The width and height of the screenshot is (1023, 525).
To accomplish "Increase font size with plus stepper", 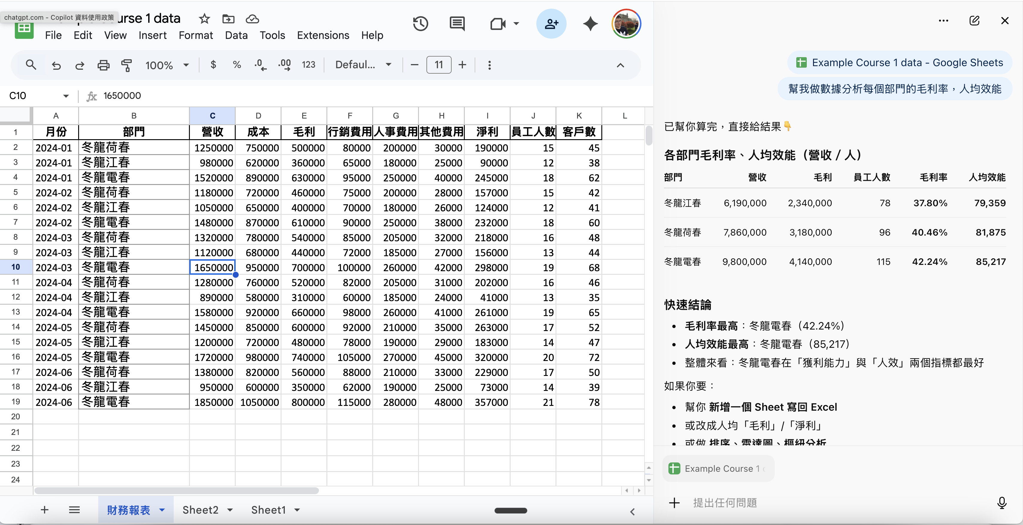I will point(462,64).
